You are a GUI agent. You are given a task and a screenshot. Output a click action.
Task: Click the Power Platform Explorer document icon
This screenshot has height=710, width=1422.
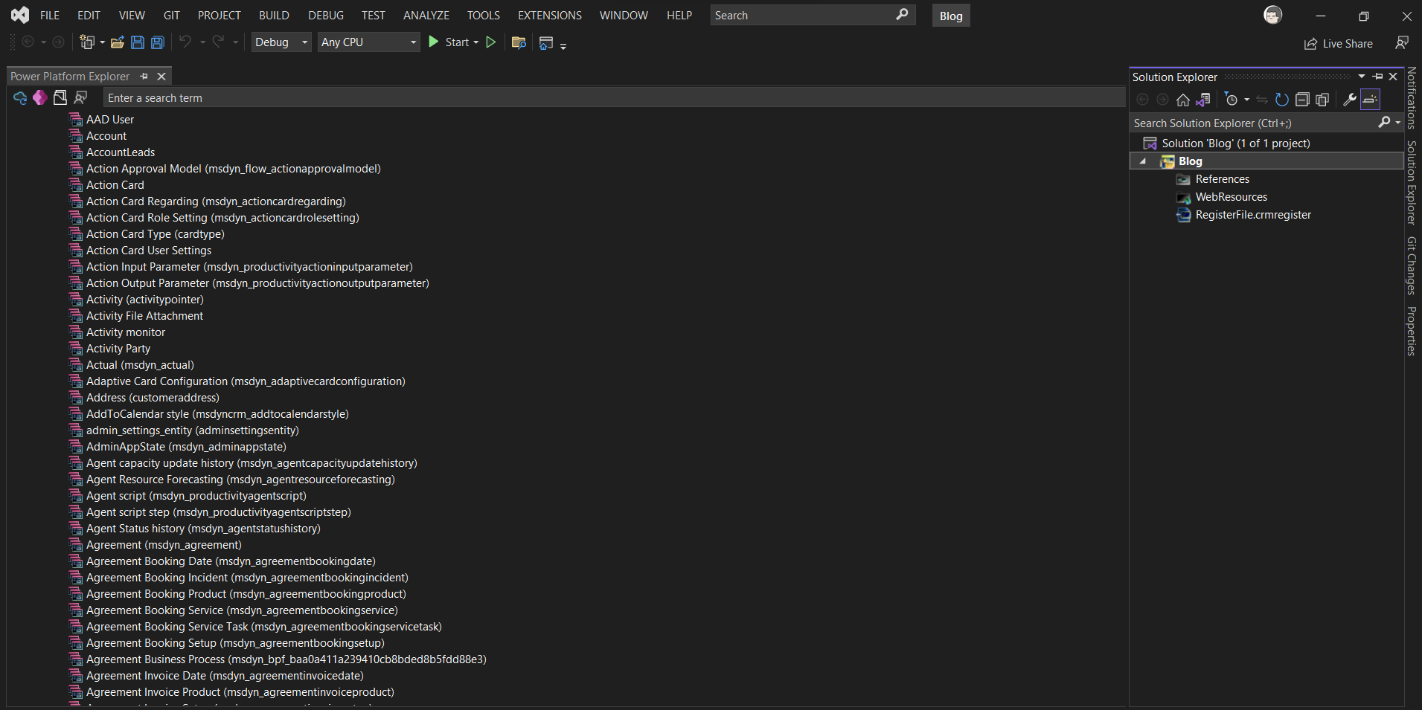[x=60, y=97]
